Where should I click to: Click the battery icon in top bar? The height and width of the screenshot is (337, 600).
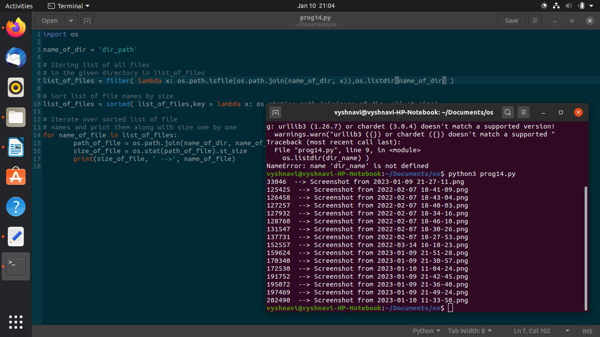(582, 6)
